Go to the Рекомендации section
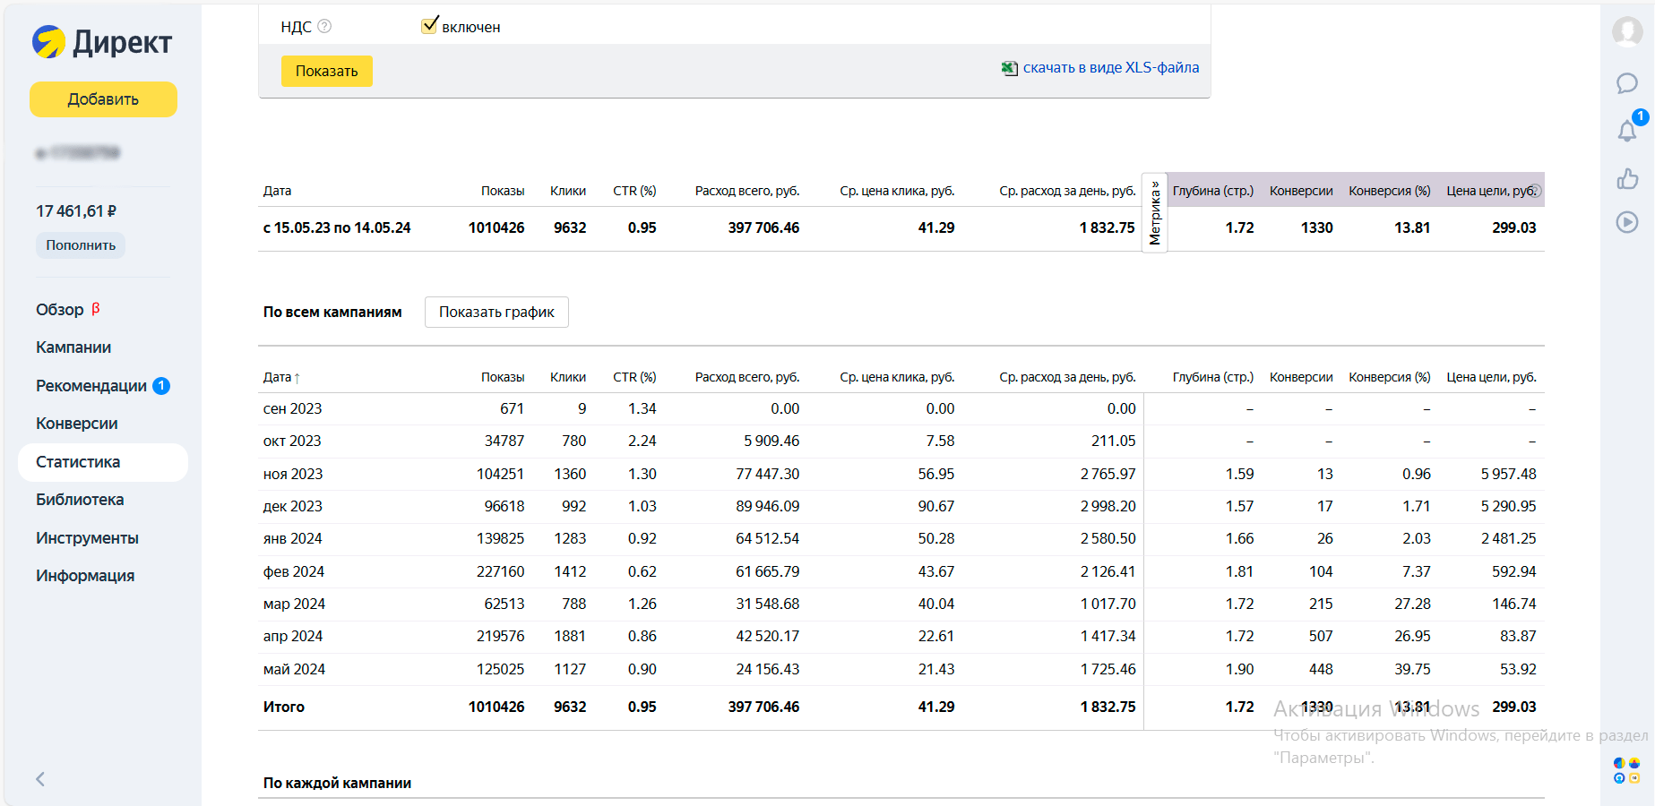The width and height of the screenshot is (1655, 806). click(x=91, y=386)
